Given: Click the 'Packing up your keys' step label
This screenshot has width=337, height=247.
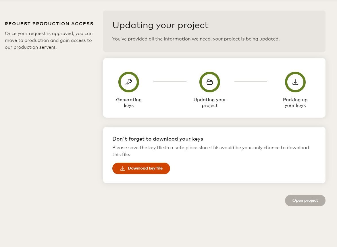Looking at the screenshot, I should (x=295, y=103).
